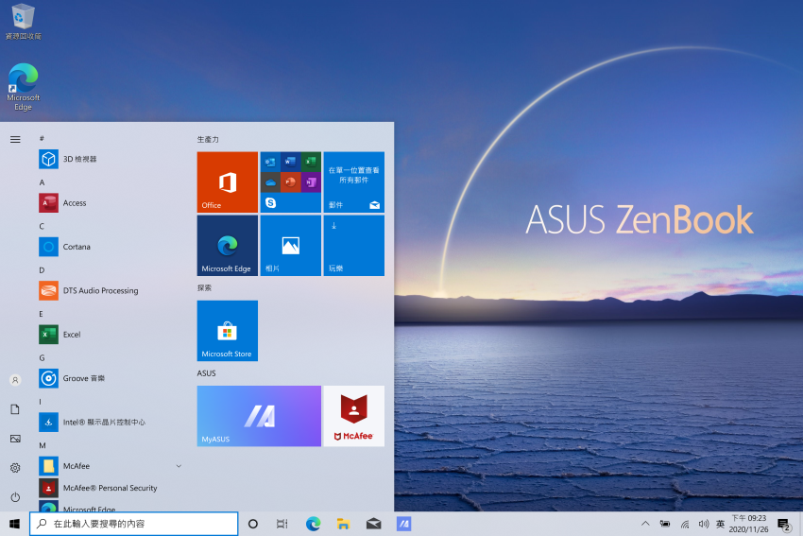Launch Edge from the taskbar
Screen dimensions: 803x536
(x=313, y=524)
